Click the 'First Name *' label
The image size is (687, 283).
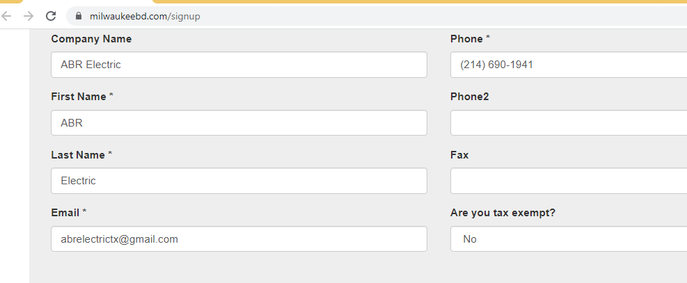pos(81,97)
